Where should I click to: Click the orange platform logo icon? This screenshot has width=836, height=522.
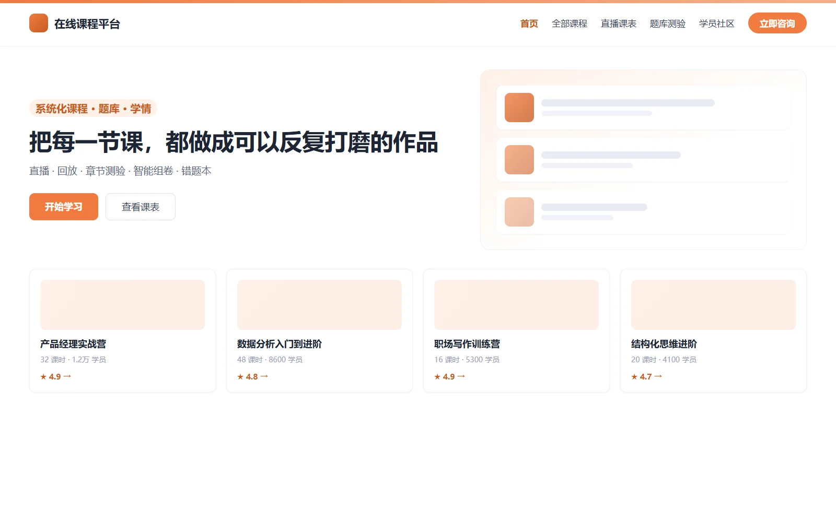(39, 23)
